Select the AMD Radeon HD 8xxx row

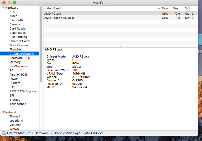point(121,18)
